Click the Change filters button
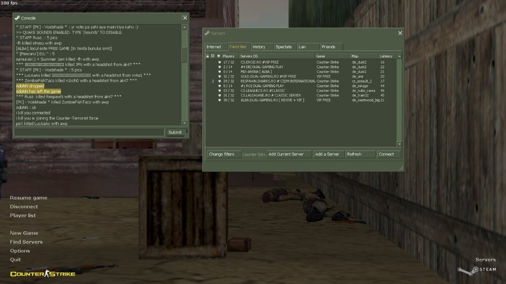The width and height of the screenshot is (506, 284). pyautogui.click(x=222, y=154)
